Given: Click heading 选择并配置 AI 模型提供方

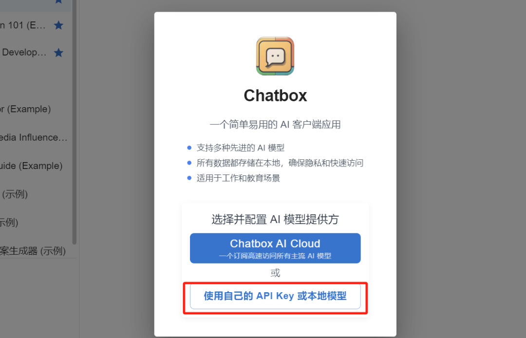Looking at the screenshot, I should [275, 219].
